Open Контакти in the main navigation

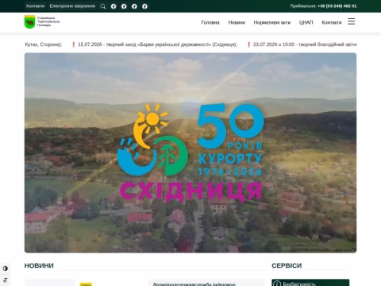point(332,22)
